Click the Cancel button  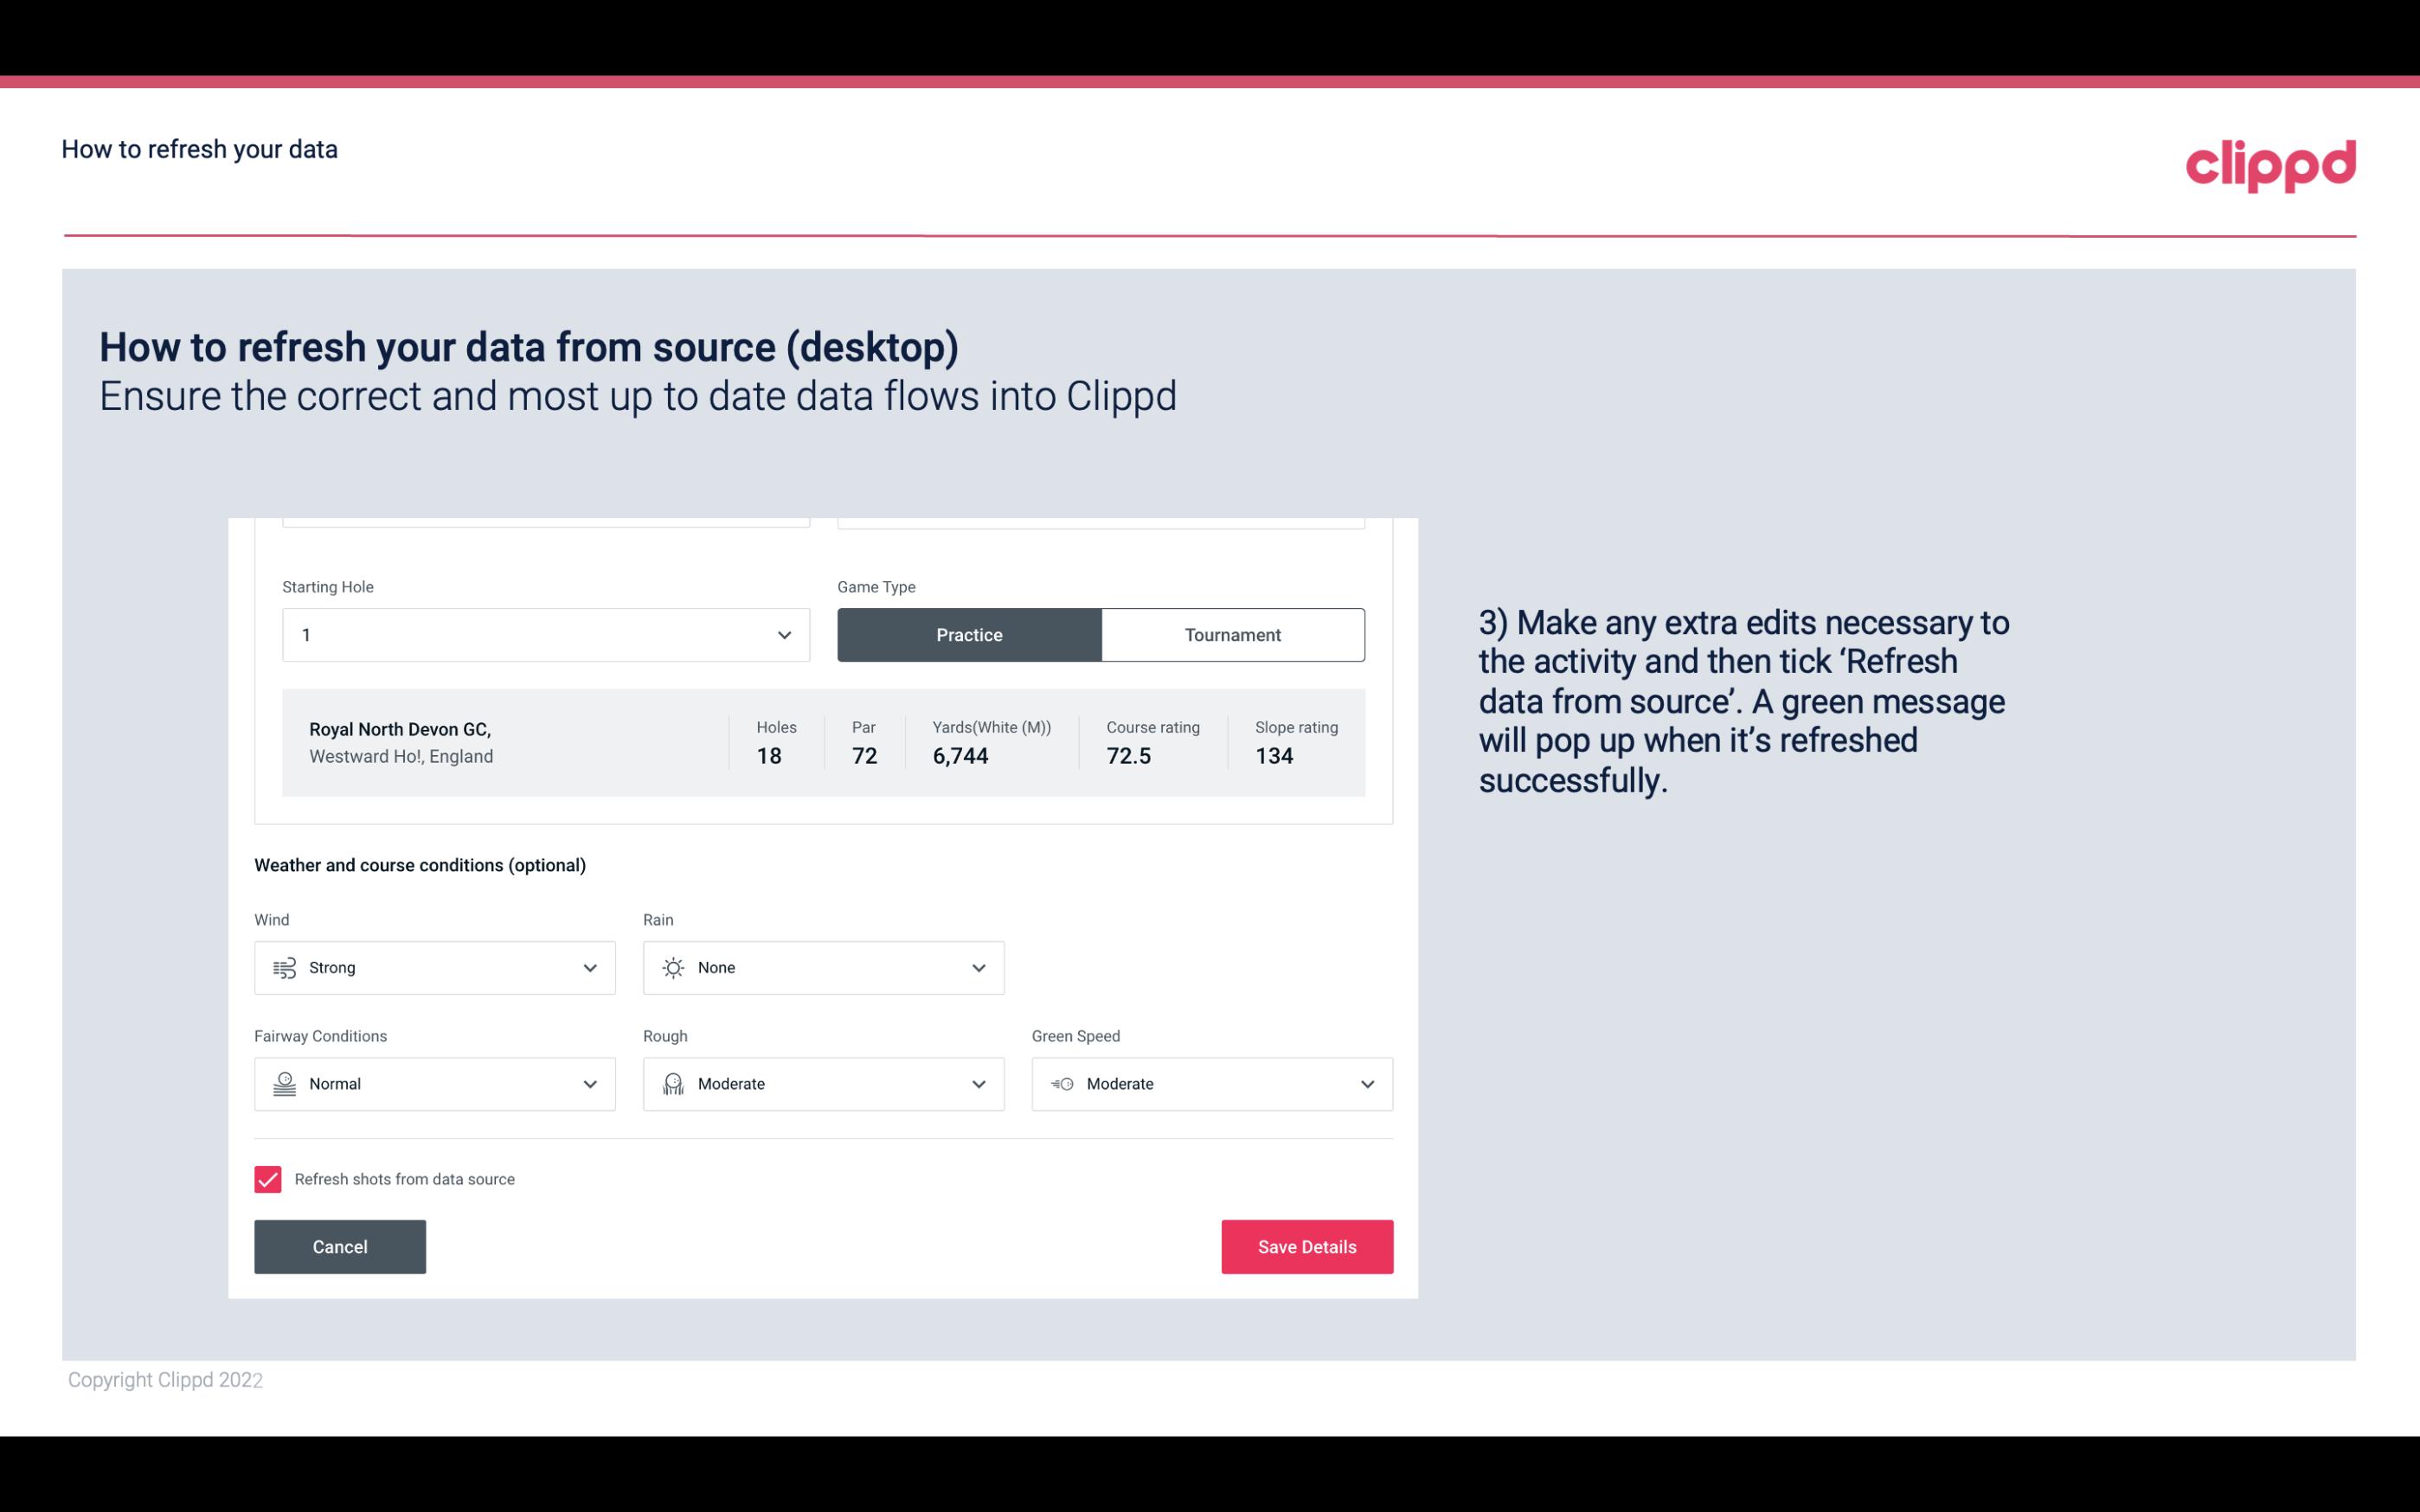(x=340, y=1246)
